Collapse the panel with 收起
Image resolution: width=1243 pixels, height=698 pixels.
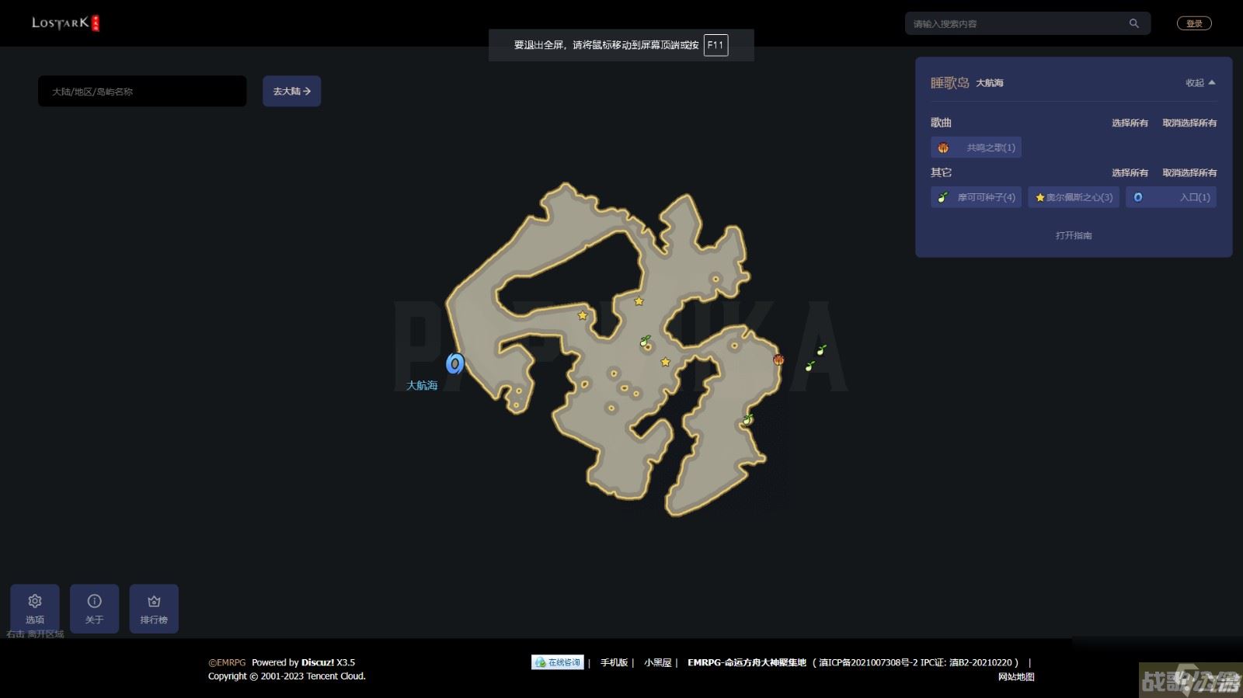(1200, 82)
